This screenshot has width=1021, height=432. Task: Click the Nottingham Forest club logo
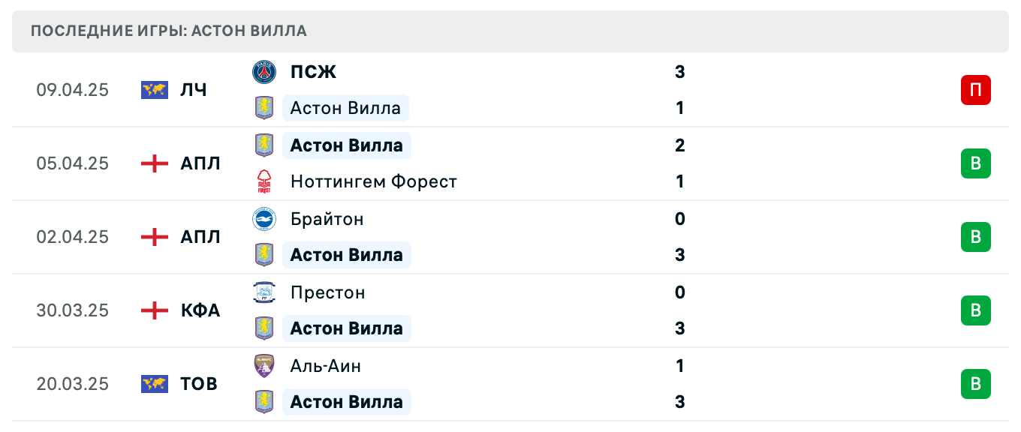[264, 181]
